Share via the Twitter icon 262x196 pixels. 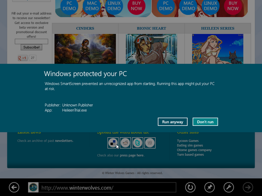(x=138, y=143)
